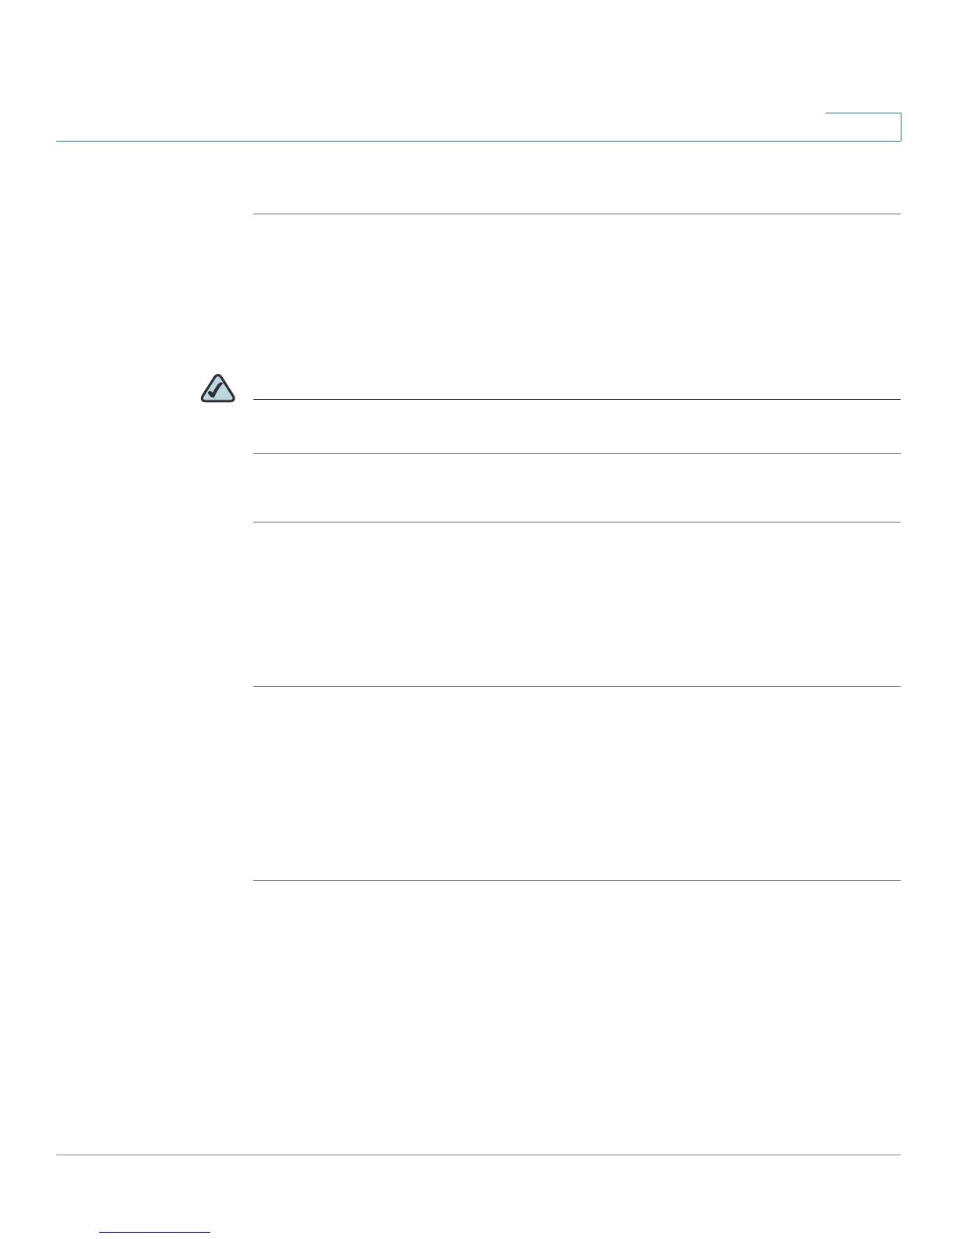
Task: Click the blank note body area
Action: pyautogui.click(x=577, y=426)
